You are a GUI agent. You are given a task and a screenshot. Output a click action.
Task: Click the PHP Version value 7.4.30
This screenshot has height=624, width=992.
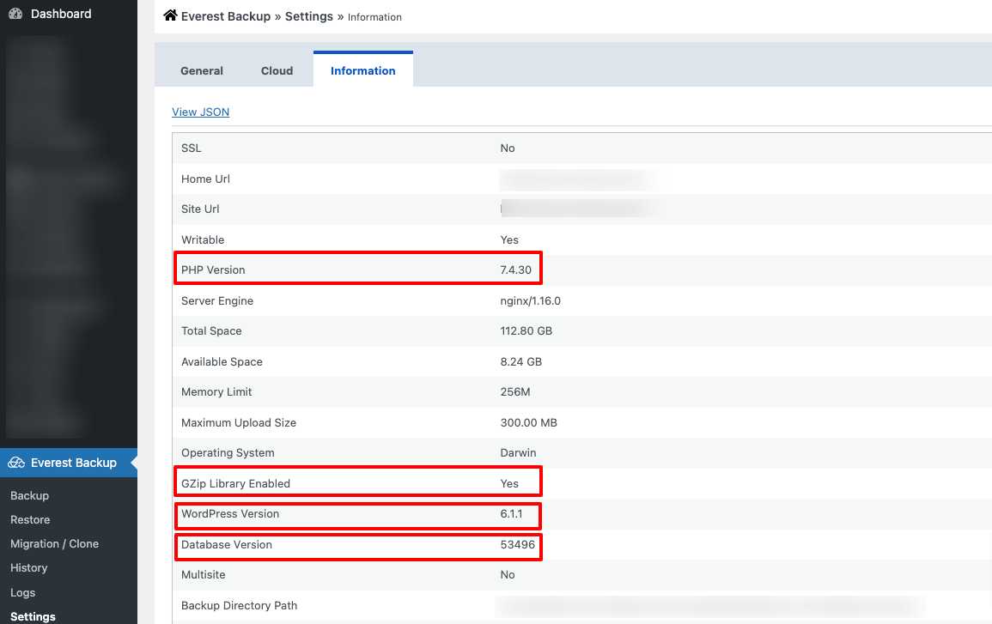[515, 270]
